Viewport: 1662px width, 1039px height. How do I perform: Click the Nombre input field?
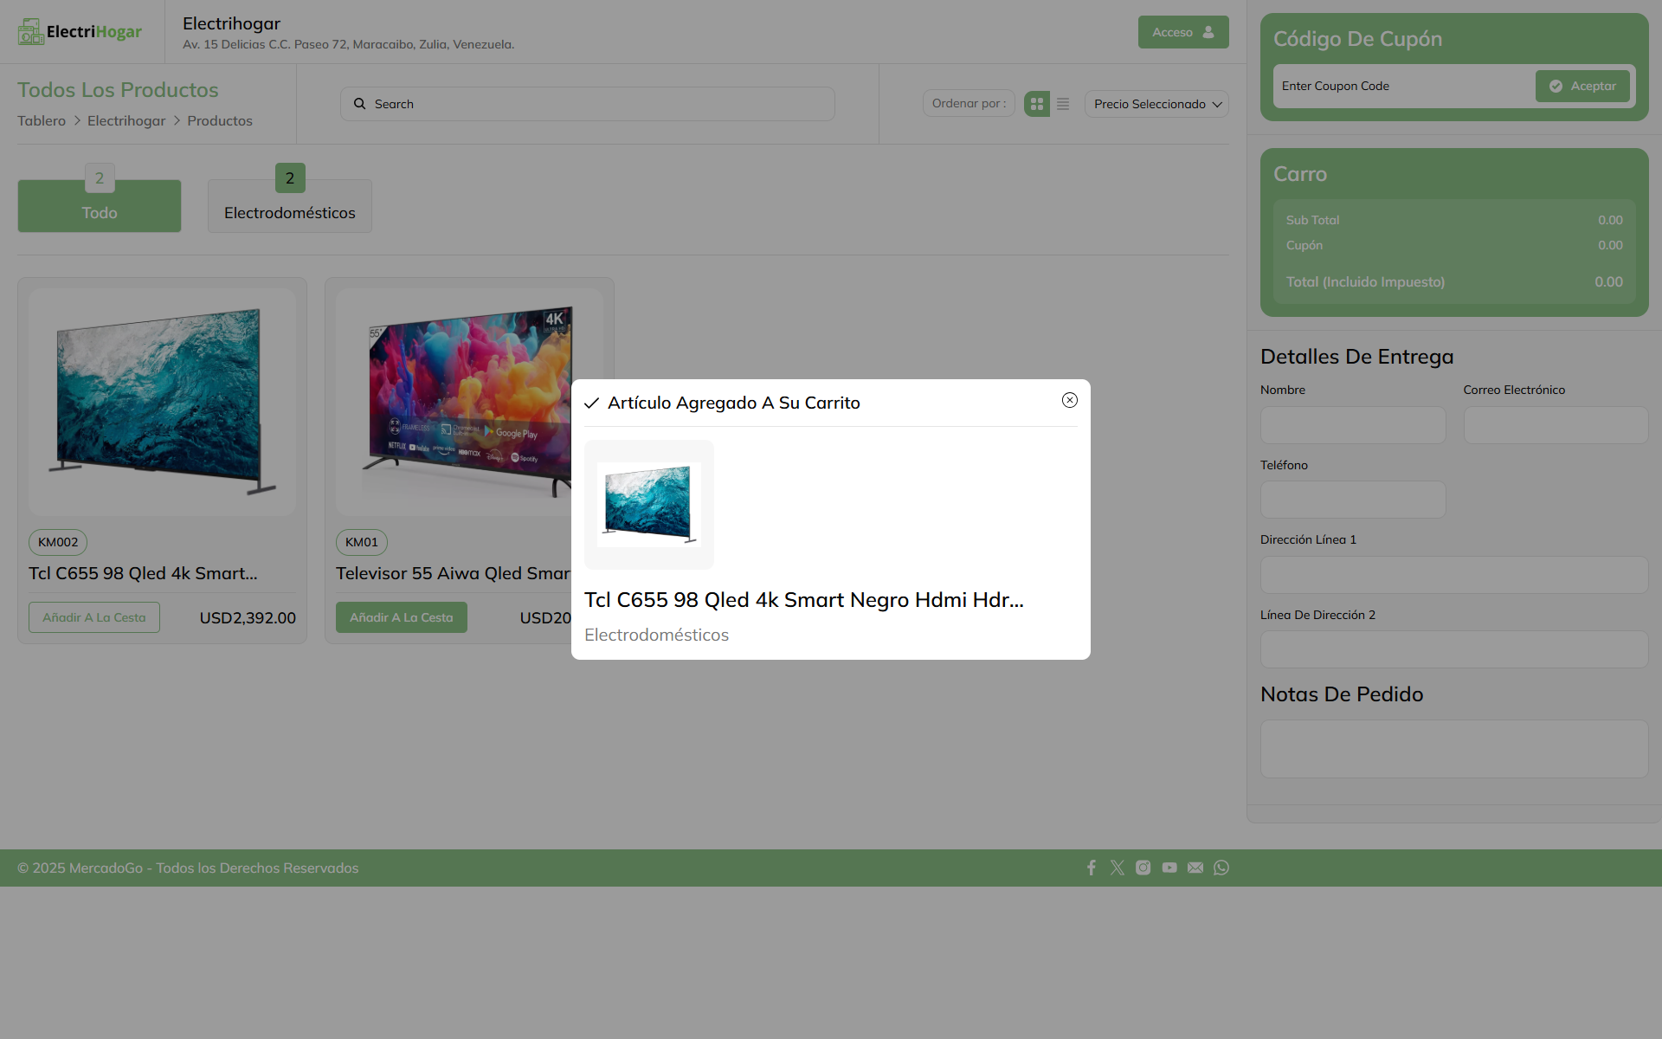(1353, 425)
